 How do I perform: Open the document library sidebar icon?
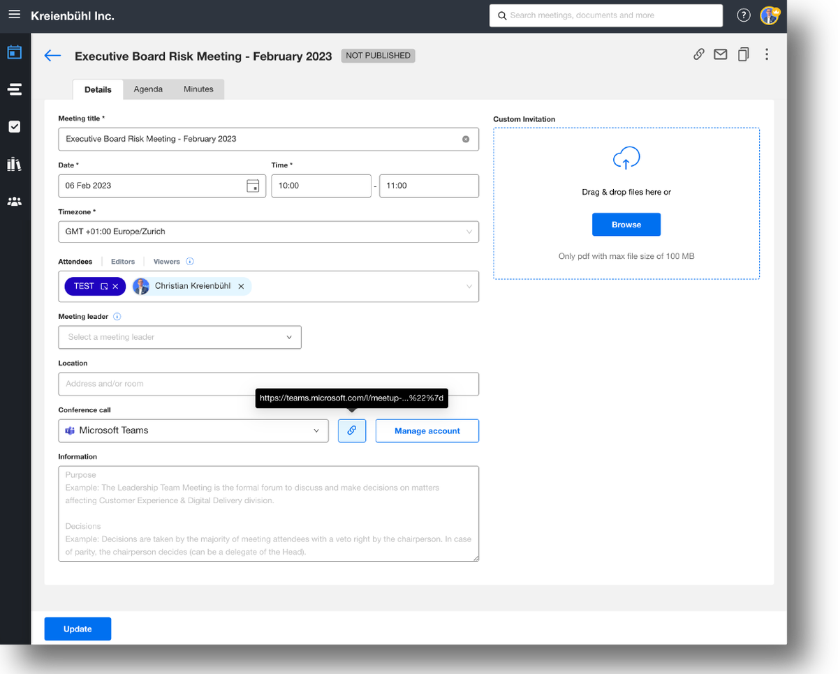pyautogui.click(x=15, y=164)
